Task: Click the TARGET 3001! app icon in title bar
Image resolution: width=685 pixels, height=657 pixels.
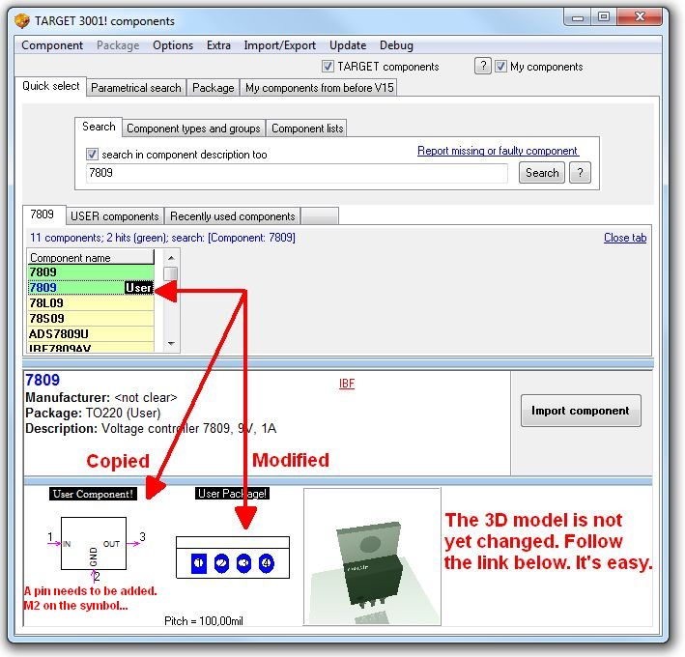Action: 21,20
